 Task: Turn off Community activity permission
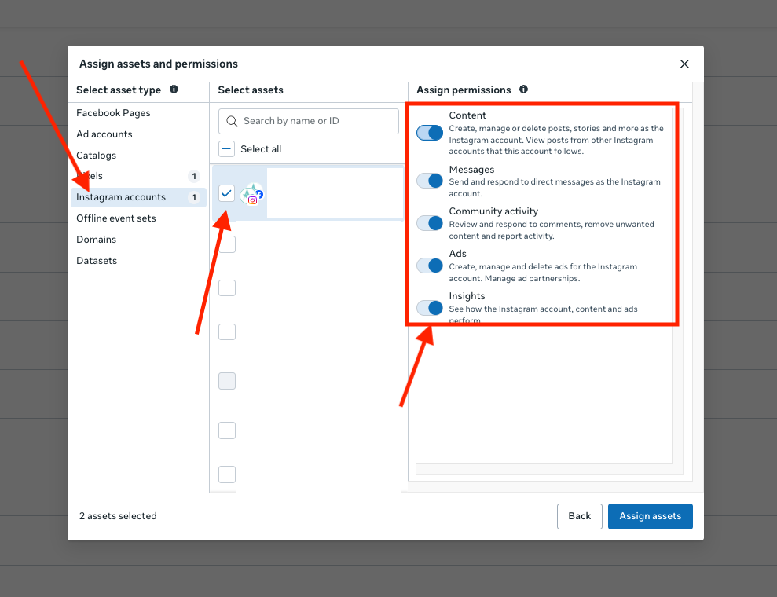coord(430,223)
